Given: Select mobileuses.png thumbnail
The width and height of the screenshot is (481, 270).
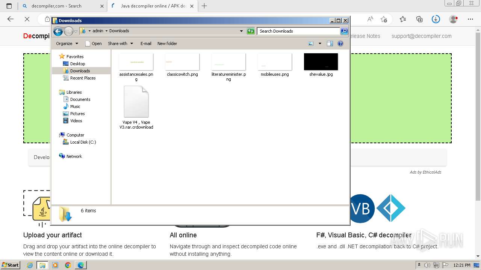Looking at the screenshot, I should [275, 62].
